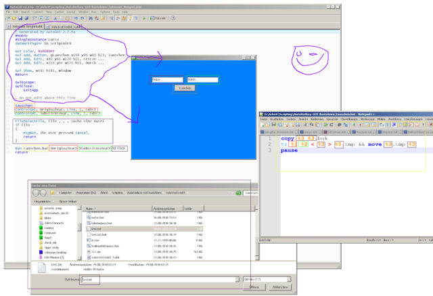Click the Tauschen button in blue window

(x=185, y=88)
